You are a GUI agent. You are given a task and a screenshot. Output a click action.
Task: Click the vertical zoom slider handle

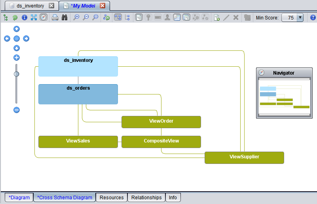(x=17, y=74)
